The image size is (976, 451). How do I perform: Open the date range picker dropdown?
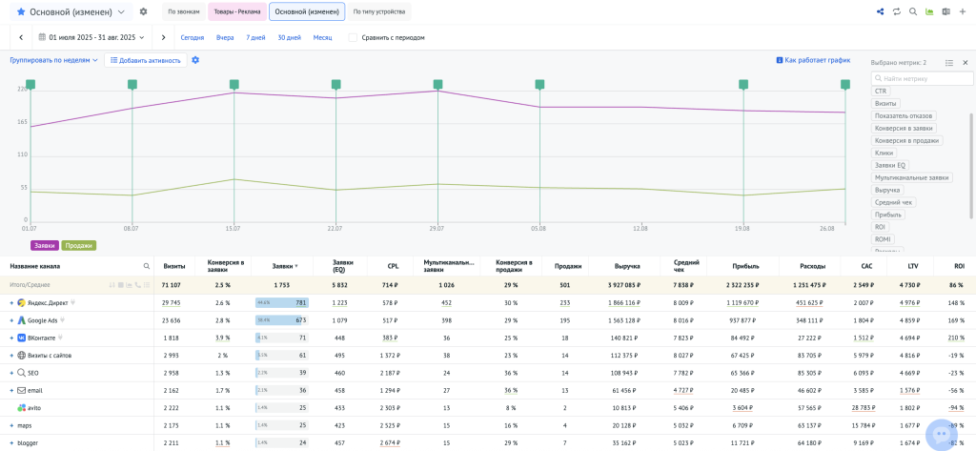coord(92,37)
